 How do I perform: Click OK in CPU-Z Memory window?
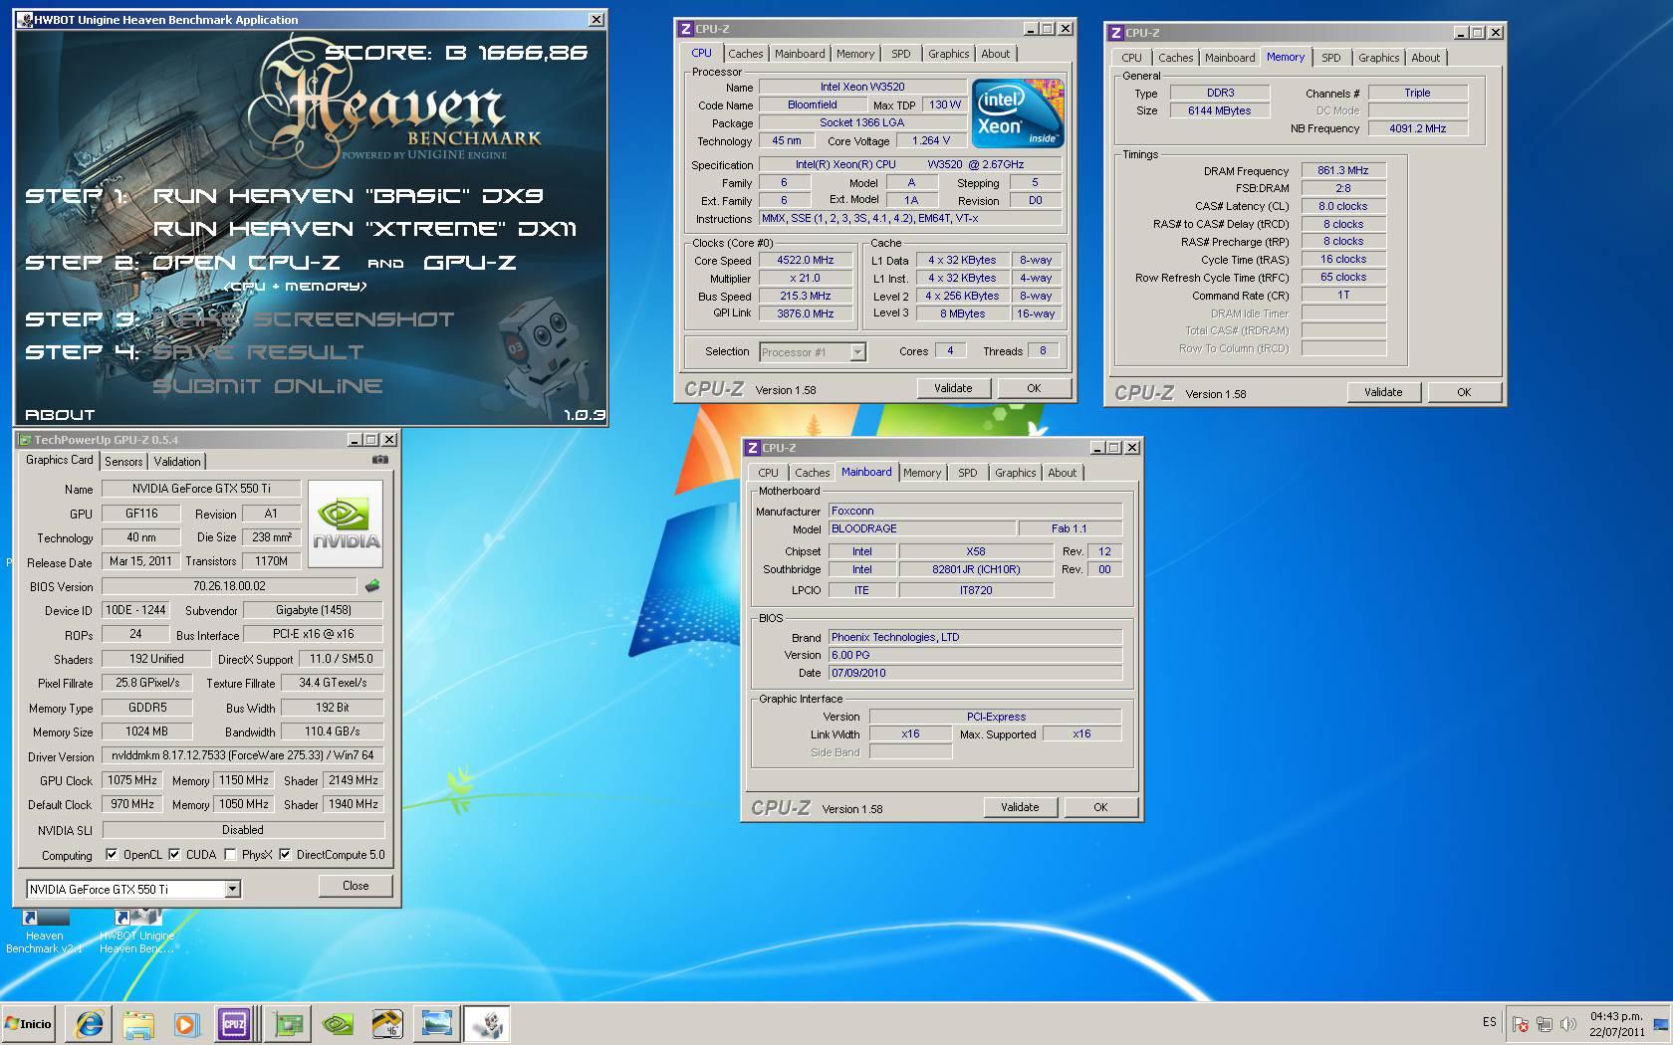[1464, 392]
